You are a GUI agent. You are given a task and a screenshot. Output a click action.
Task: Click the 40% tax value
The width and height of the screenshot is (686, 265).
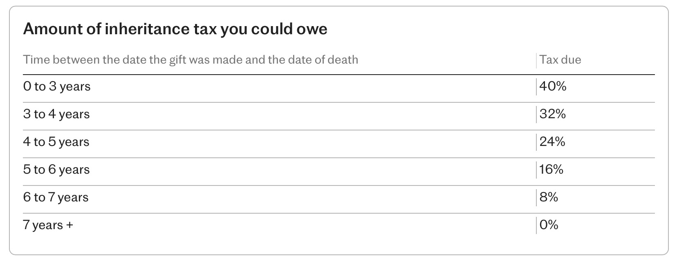click(553, 86)
